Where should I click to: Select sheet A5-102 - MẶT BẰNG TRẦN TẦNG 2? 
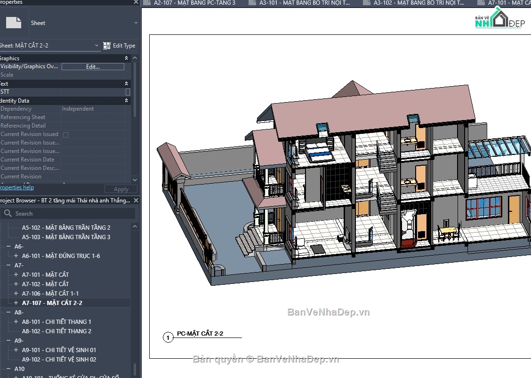click(x=66, y=228)
